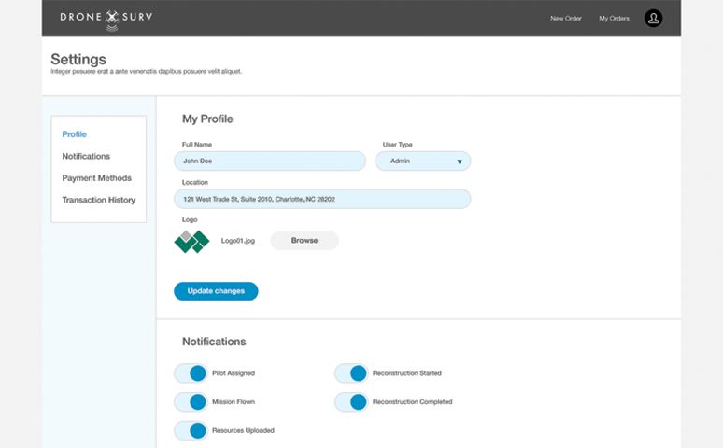This screenshot has width=723, height=448.
Task: Disable the Mission Flown notification
Action: pos(191,402)
